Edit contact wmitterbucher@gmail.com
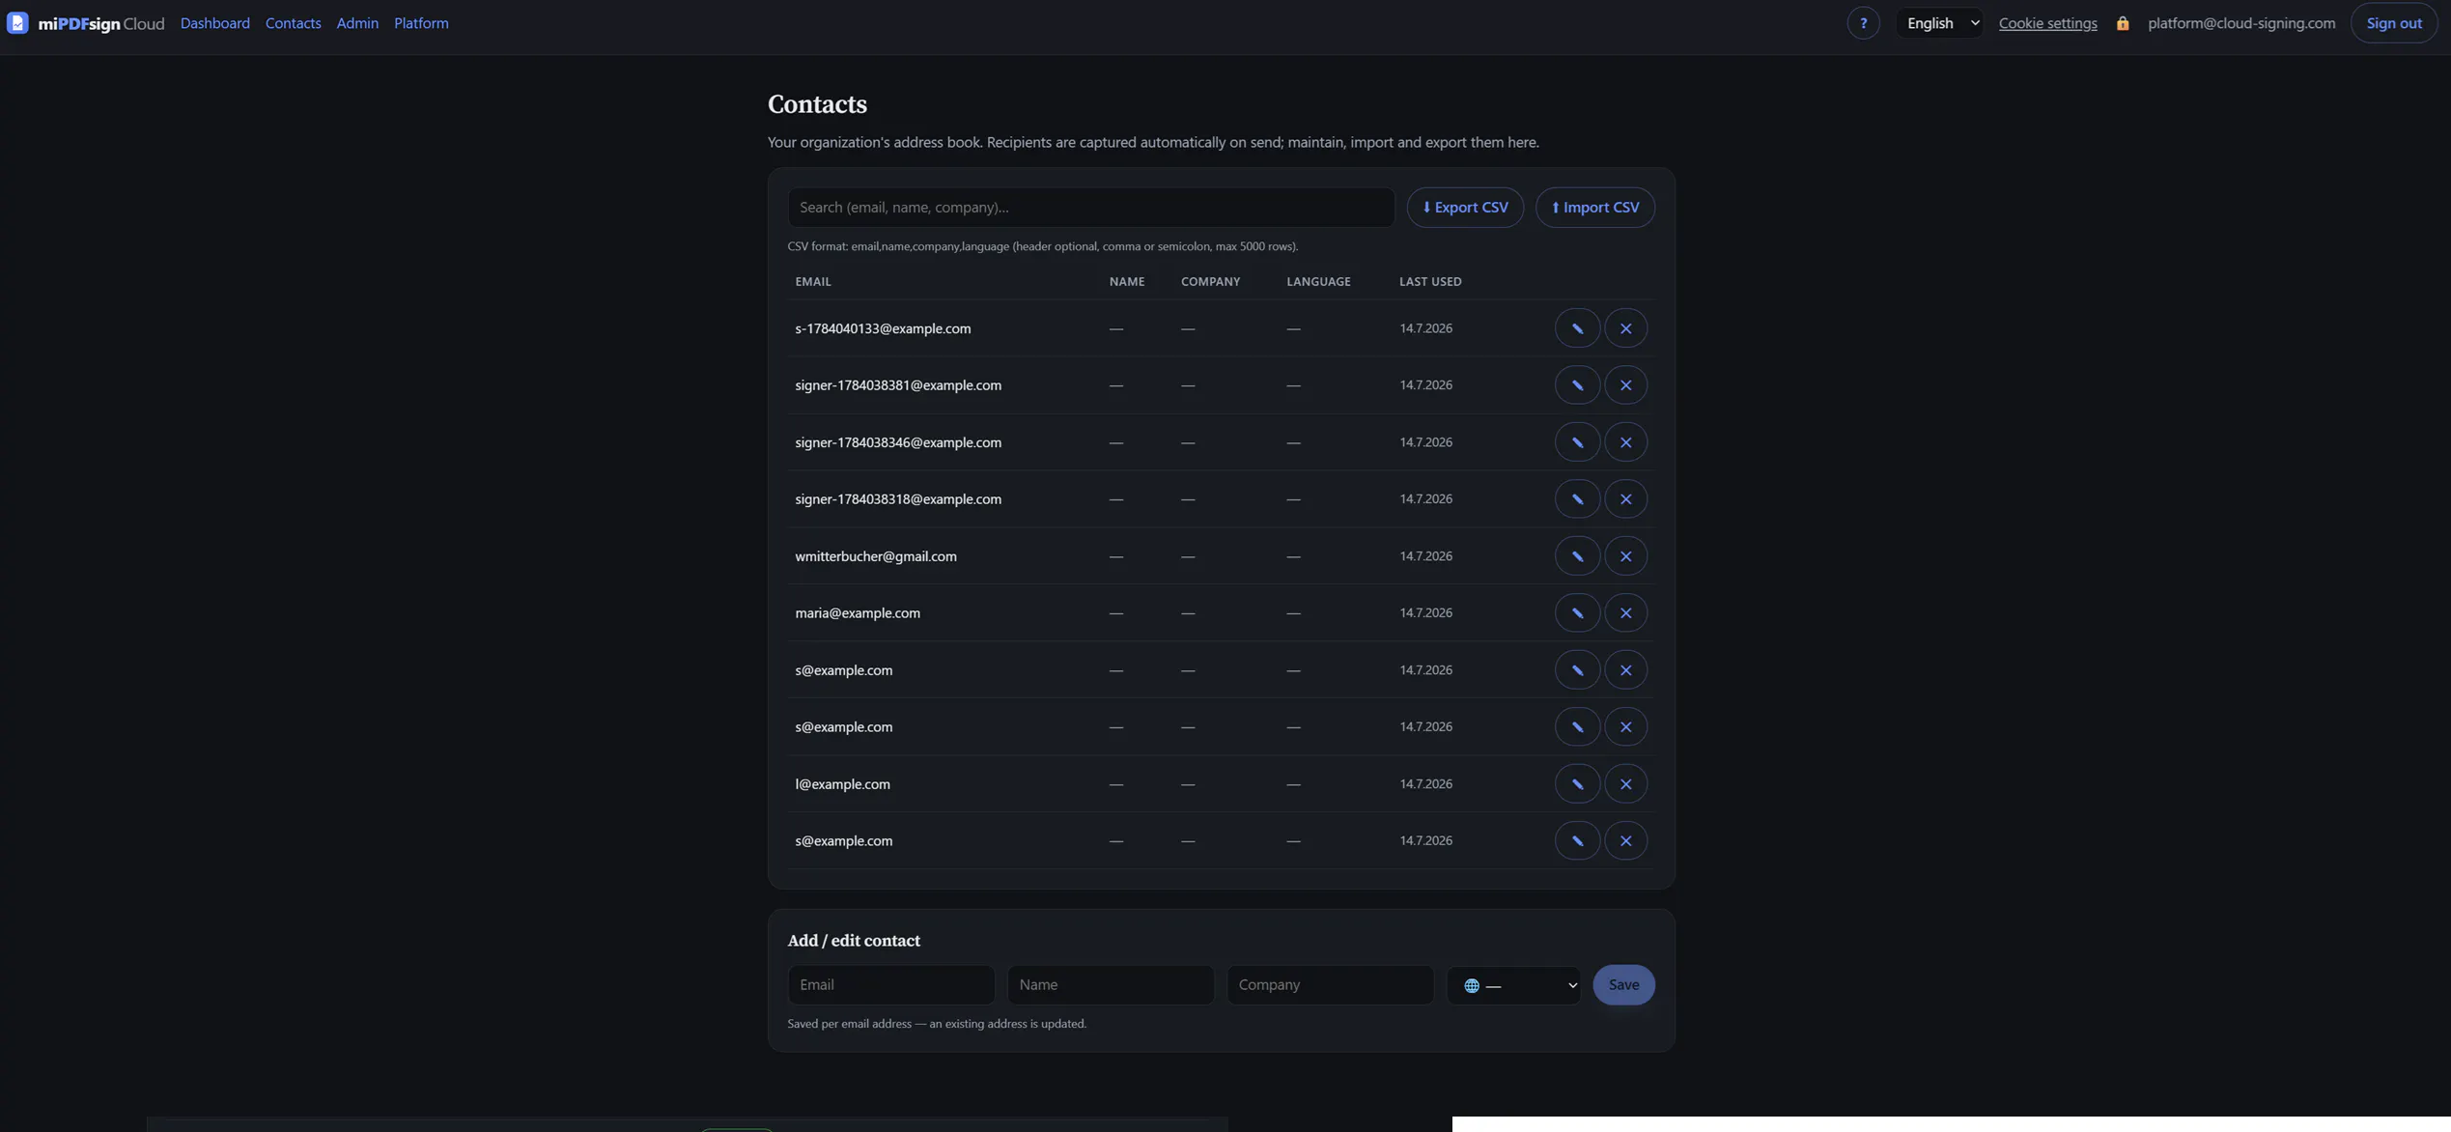The height and width of the screenshot is (1132, 2451). [x=1577, y=555]
